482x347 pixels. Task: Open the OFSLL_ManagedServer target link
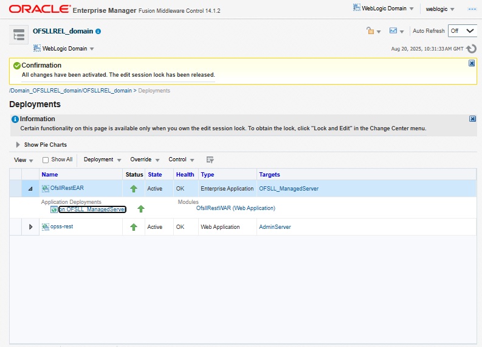click(289, 189)
